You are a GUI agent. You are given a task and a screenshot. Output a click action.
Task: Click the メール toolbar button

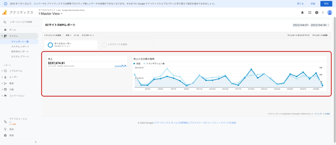76,35
